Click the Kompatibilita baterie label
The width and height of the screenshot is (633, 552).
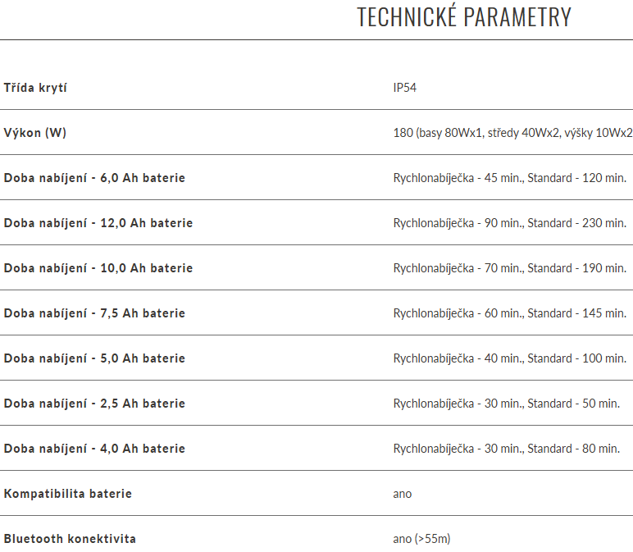68,494
